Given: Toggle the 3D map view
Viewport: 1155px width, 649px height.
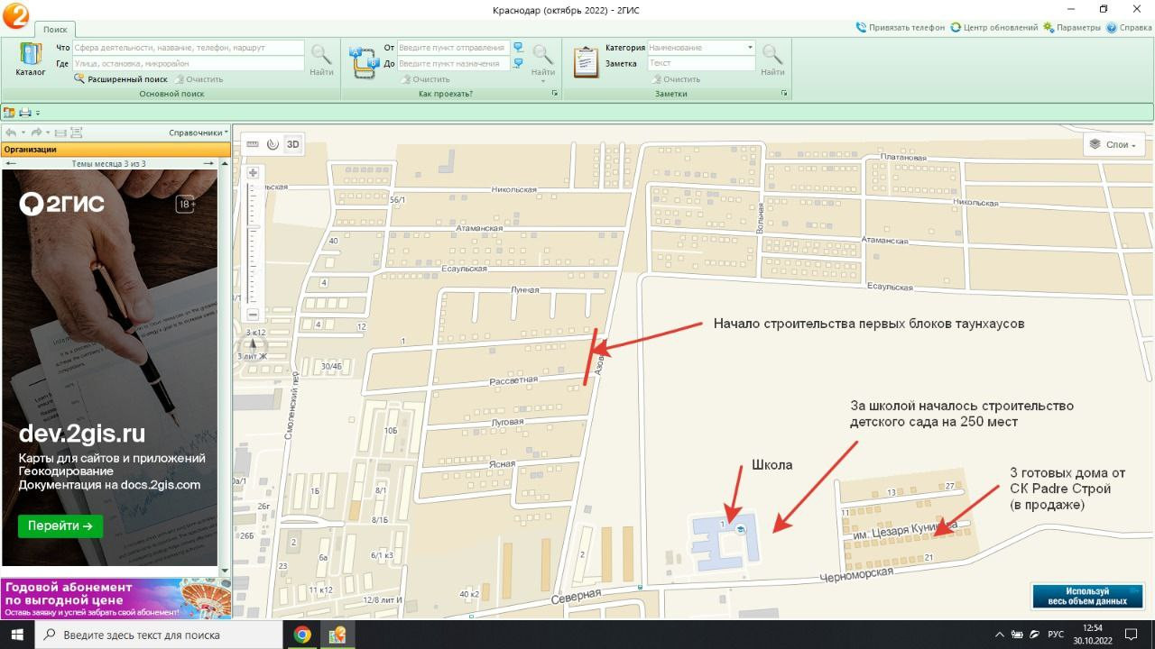Looking at the screenshot, I should coord(293,144).
